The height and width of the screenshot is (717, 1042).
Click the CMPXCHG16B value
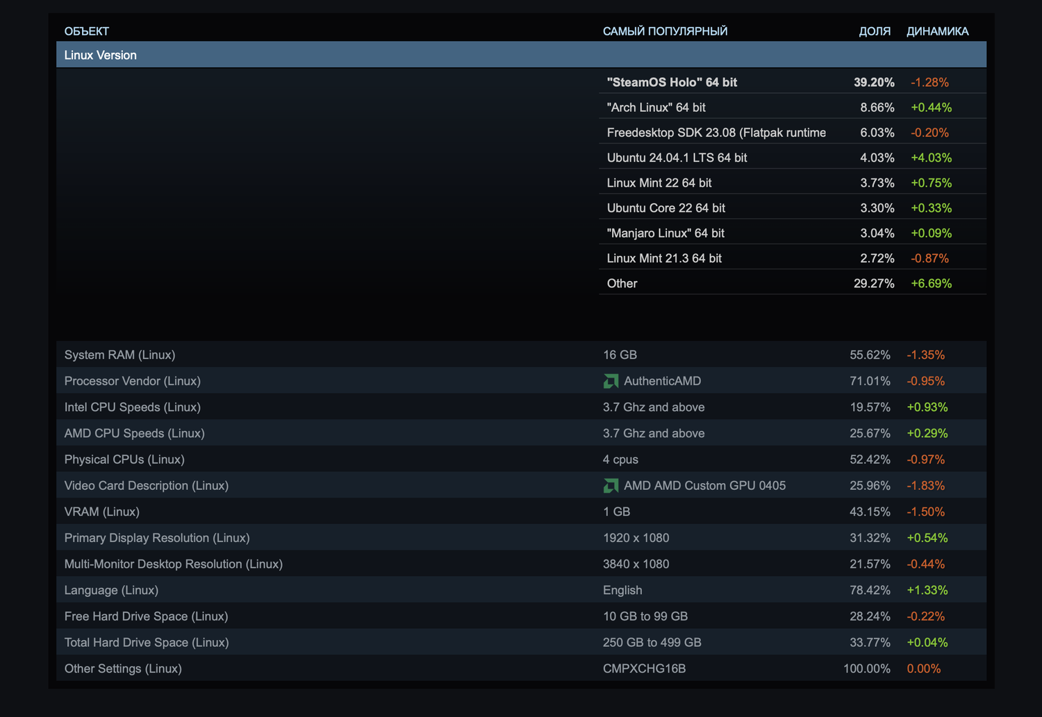click(645, 668)
